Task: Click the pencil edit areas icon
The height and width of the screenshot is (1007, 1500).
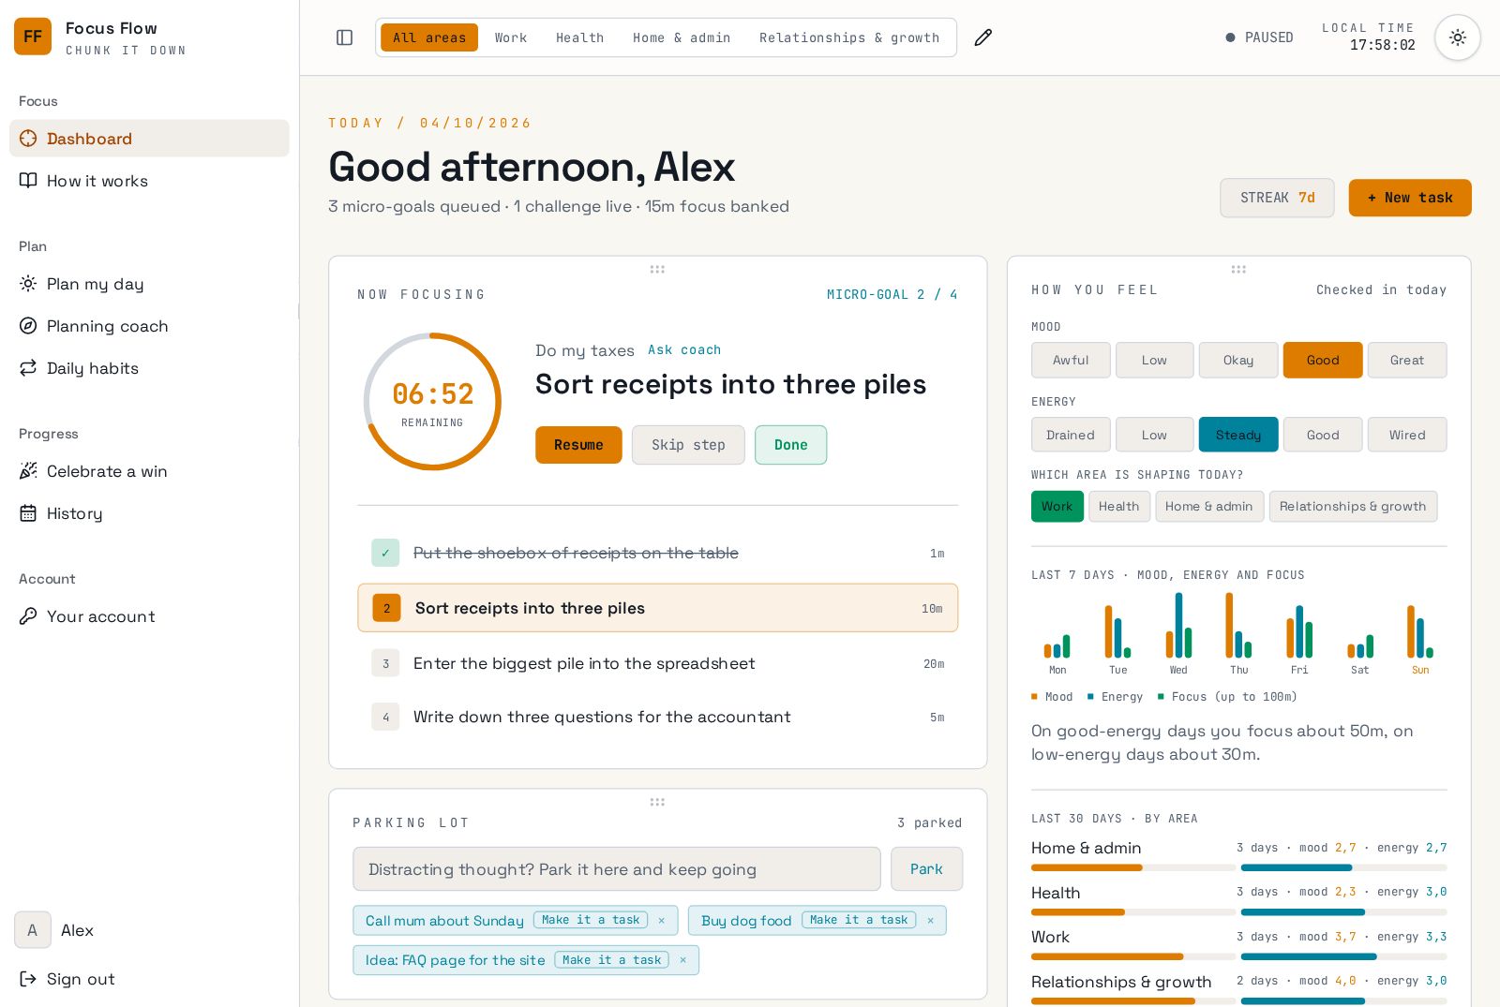Action: pos(982,37)
